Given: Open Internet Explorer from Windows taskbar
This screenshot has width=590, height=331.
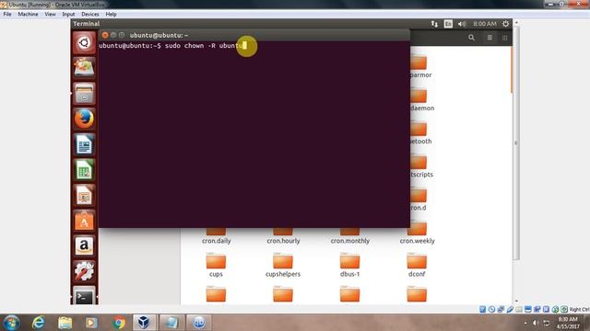Looking at the screenshot, I should 38,323.
